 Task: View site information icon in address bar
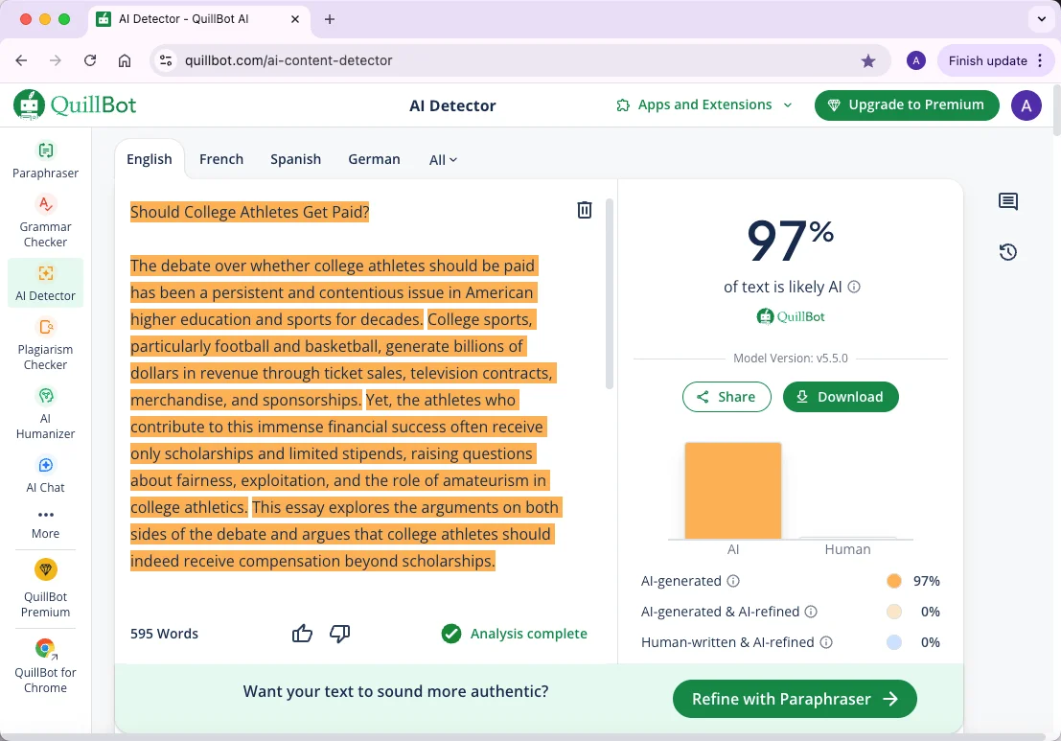pyautogui.click(x=166, y=60)
